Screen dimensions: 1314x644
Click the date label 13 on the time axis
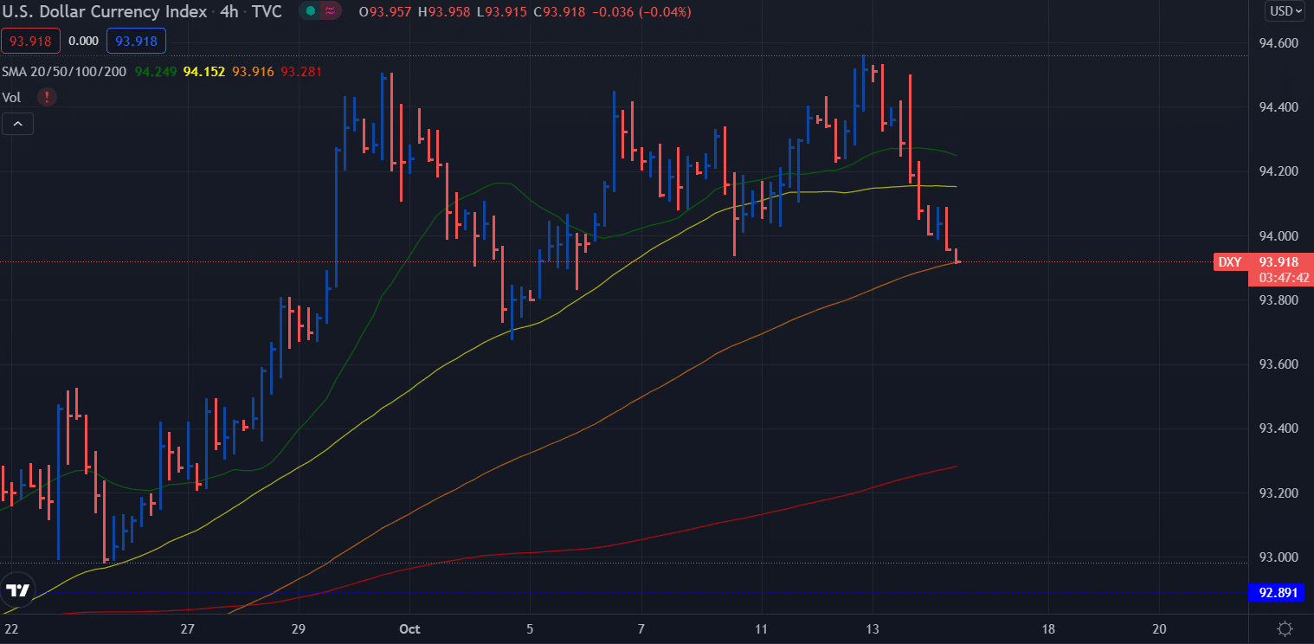873,628
